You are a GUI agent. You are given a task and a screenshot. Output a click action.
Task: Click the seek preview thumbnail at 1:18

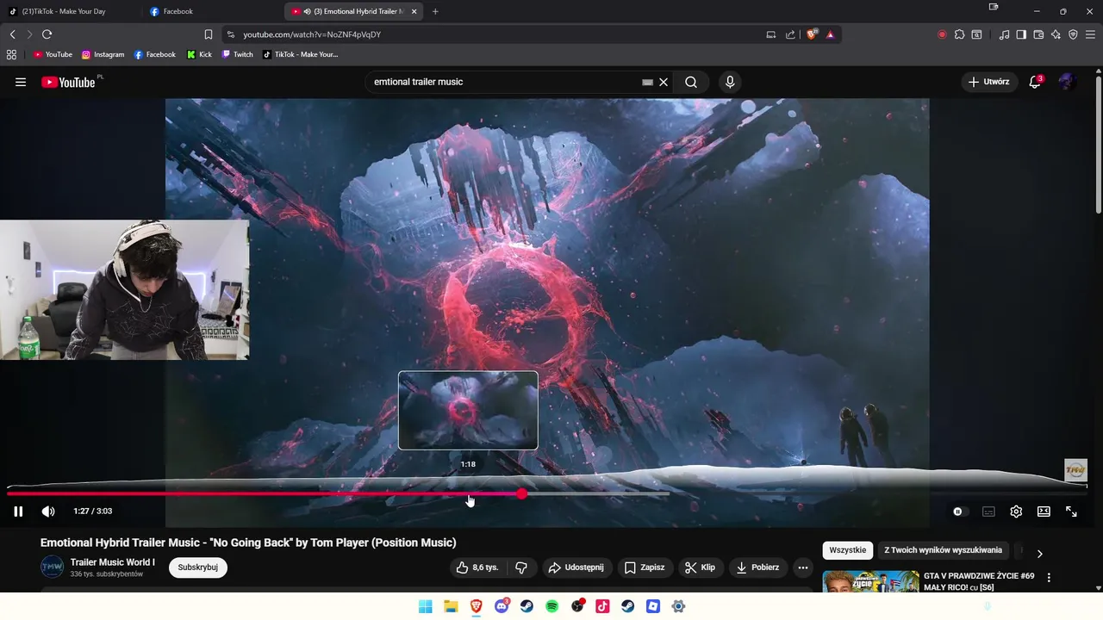(x=468, y=411)
